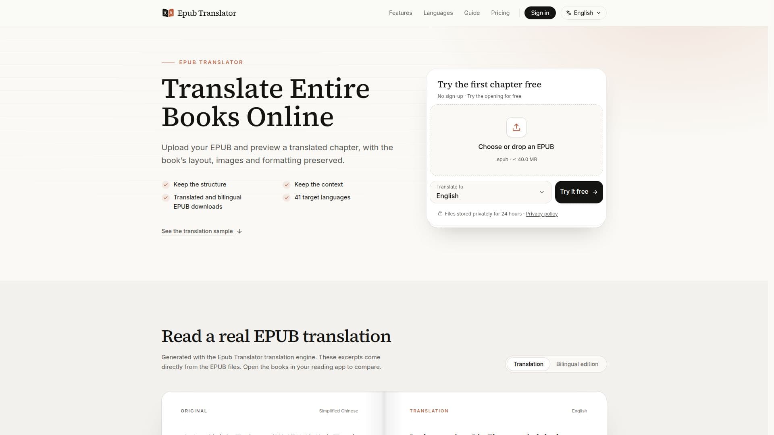Image resolution: width=774 pixels, height=435 pixels.
Task: Click the checkmark icon beside 41 target languages
Action: pyautogui.click(x=286, y=197)
